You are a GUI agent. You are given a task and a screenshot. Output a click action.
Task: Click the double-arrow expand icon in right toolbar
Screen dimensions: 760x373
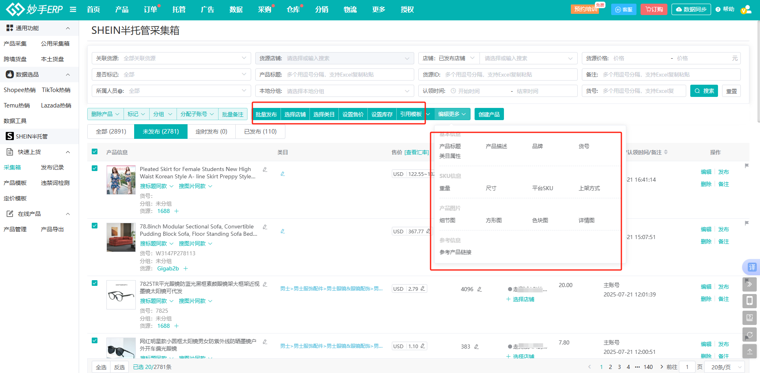click(x=749, y=284)
